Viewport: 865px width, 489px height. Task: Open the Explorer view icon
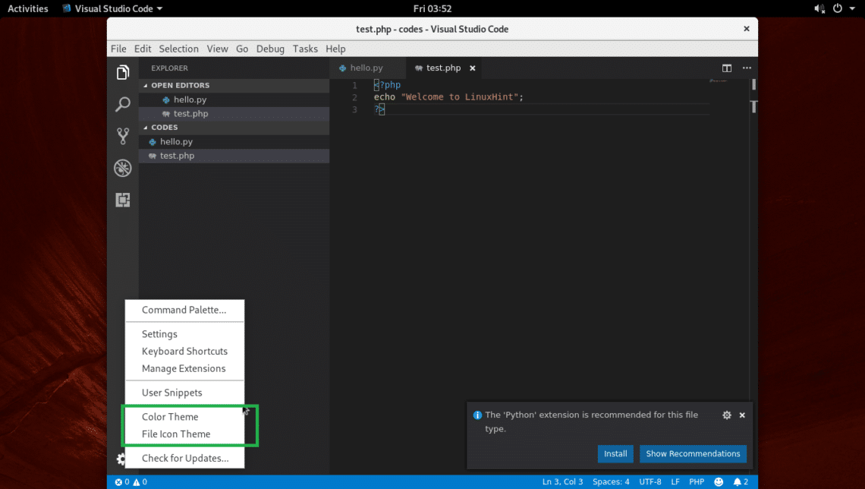point(122,72)
